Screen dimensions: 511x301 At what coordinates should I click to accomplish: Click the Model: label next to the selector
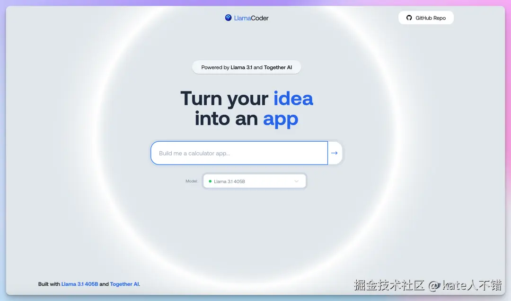191,181
